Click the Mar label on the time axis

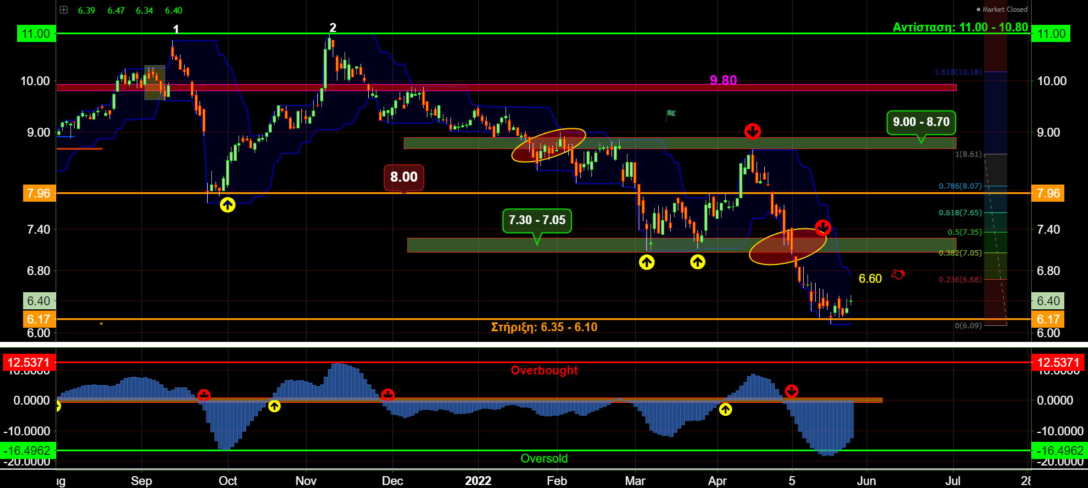point(635,481)
